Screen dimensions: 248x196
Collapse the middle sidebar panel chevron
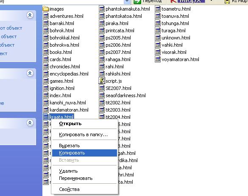pos(30,73)
